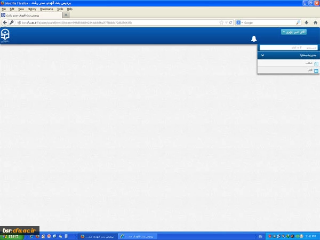Viewport: 320px width, 240px height.
Task: Open the History menu
Action: tap(32, 9)
